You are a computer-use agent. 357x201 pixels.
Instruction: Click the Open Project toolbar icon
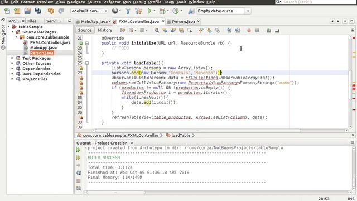click(x=27, y=11)
